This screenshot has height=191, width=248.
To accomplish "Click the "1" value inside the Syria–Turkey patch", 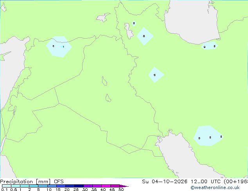I will click(63, 47).
